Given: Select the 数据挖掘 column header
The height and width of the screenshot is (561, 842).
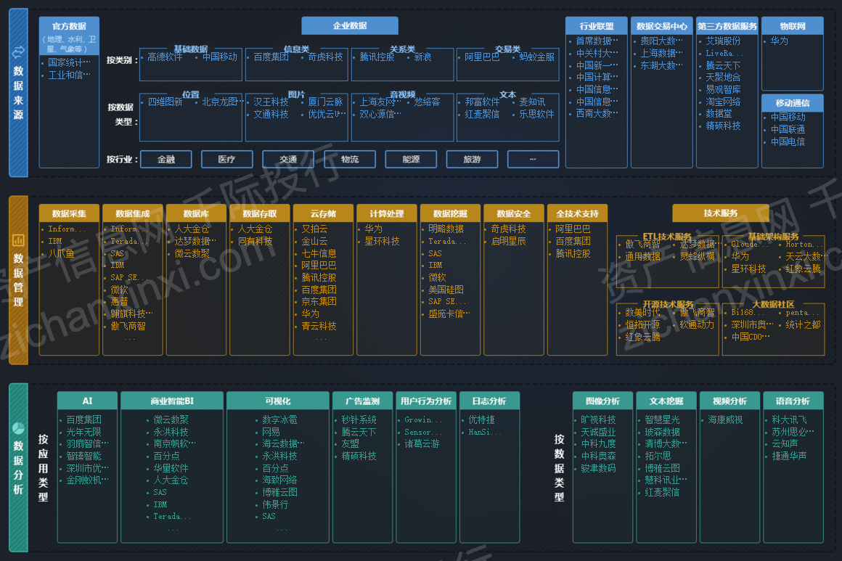Looking at the screenshot, I should (450, 213).
